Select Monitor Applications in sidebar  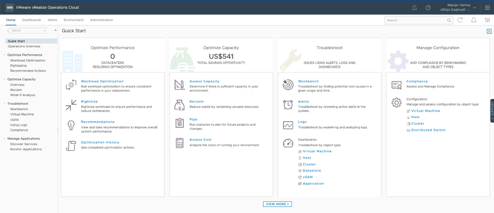tap(26, 149)
